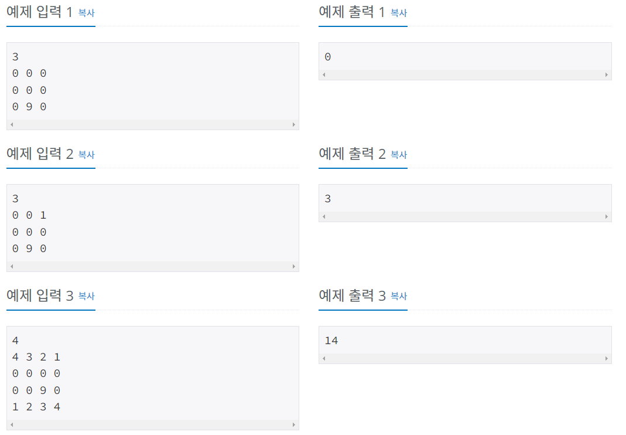Copy example input 2 via 복사 link
Screen dimensions: 626x435
tap(86, 155)
